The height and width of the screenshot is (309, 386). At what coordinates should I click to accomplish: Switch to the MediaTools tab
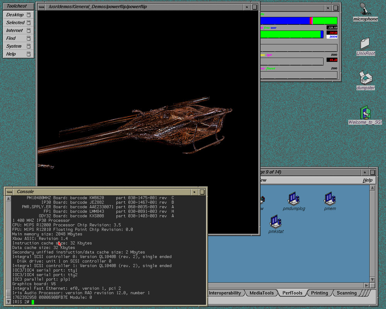click(261, 293)
